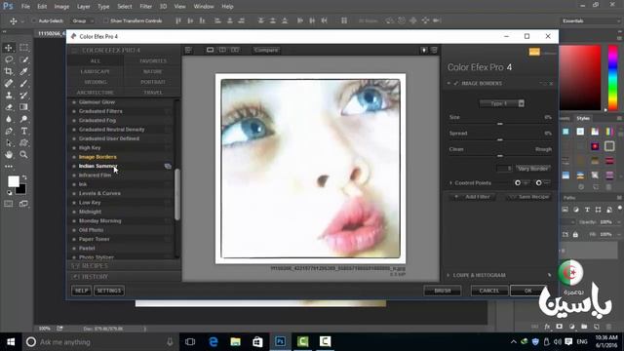
Task: Toggle the Auto-Select checkbox
Action: (x=34, y=20)
